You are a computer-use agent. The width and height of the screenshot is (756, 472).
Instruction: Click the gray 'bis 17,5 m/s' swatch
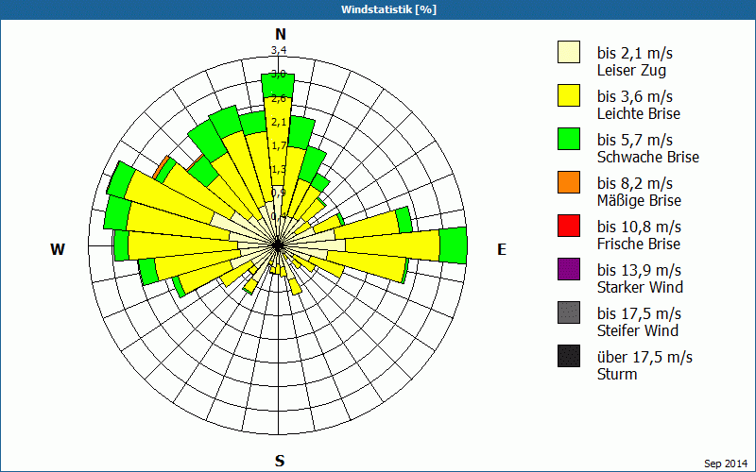tap(569, 312)
